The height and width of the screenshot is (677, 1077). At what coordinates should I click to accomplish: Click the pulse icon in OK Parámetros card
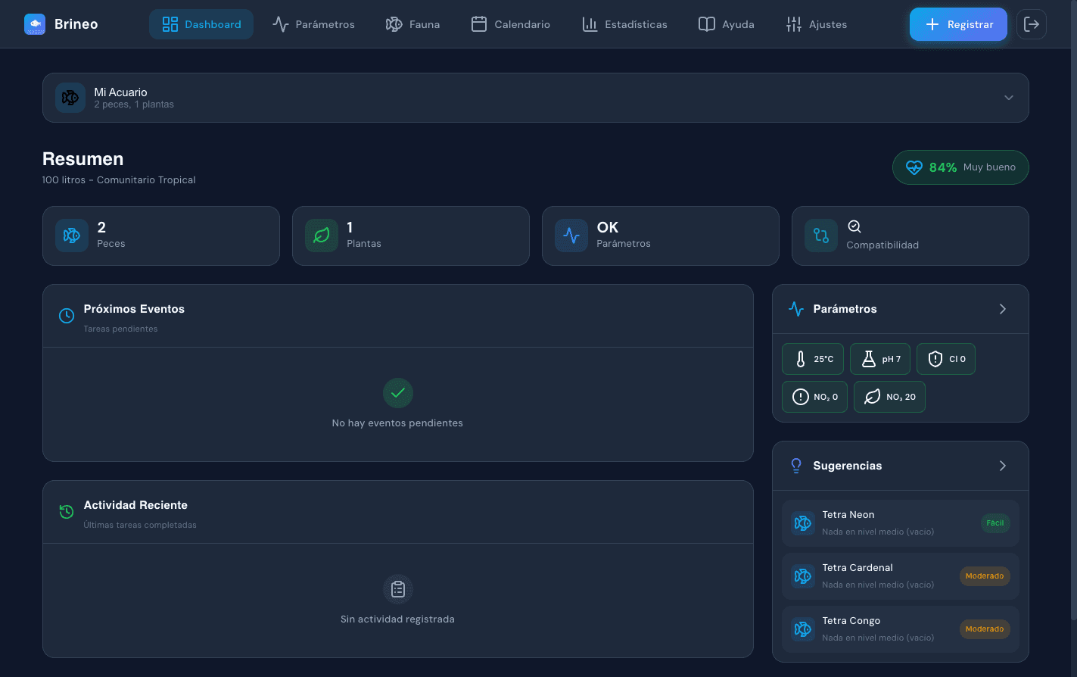coord(571,236)
